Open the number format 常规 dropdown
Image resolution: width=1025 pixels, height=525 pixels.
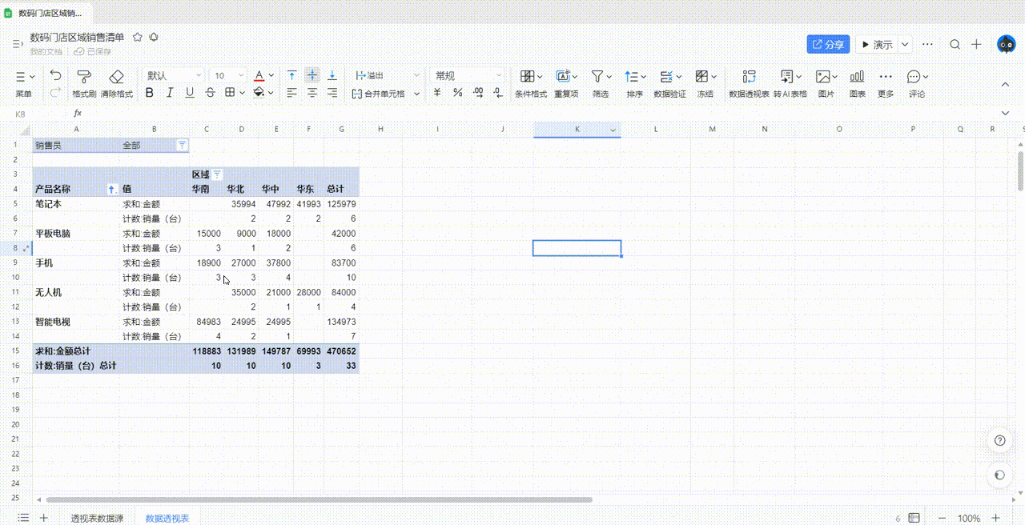468,75
